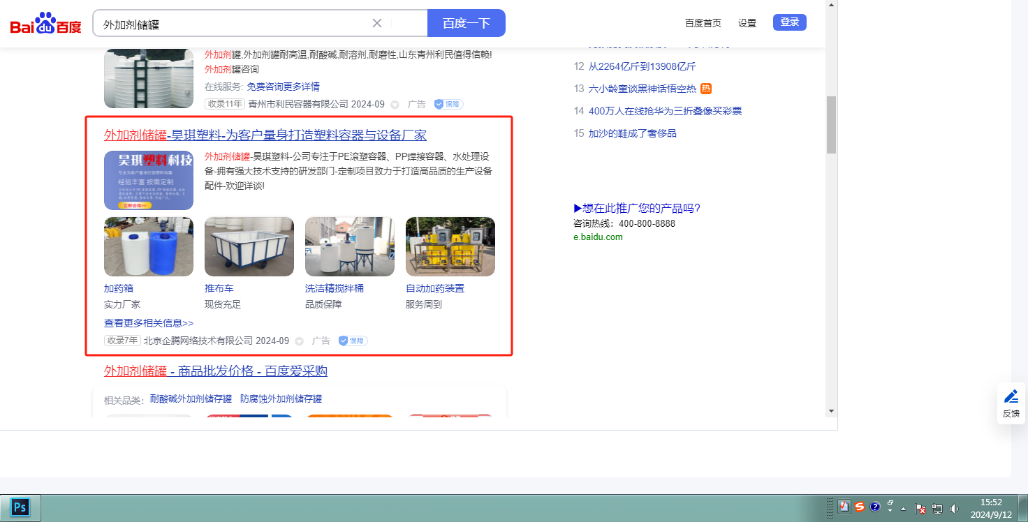Open the 想在此推广您的产品吗? link
This screenshot has width=1028, height=522.
[637, 208]
